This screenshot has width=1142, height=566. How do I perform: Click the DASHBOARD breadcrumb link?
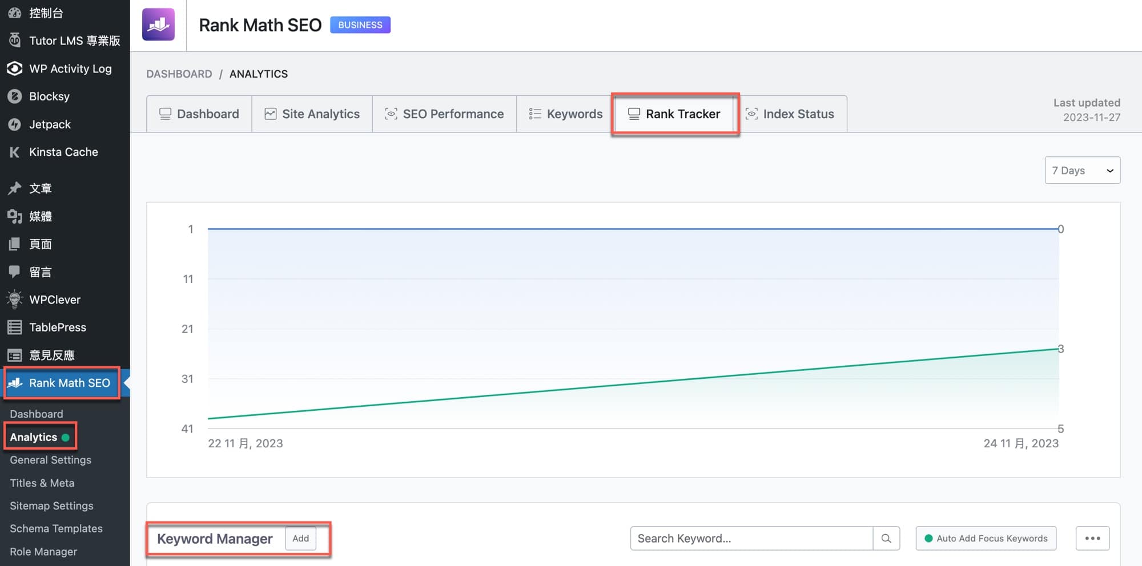(179, 74)
